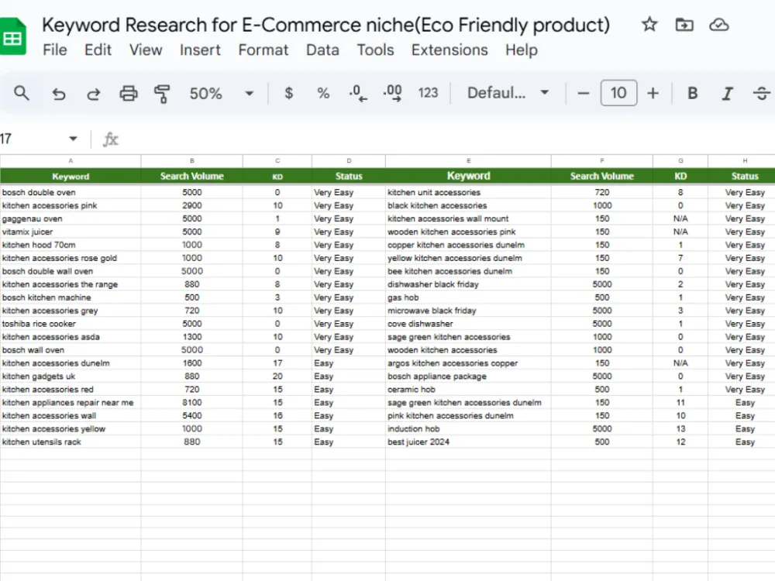The width and height of the screenshot is (775, 581).
Task: Select the 'kitchen unit accessories' cell
Action: pyautogui.click(x=469, y=192)
